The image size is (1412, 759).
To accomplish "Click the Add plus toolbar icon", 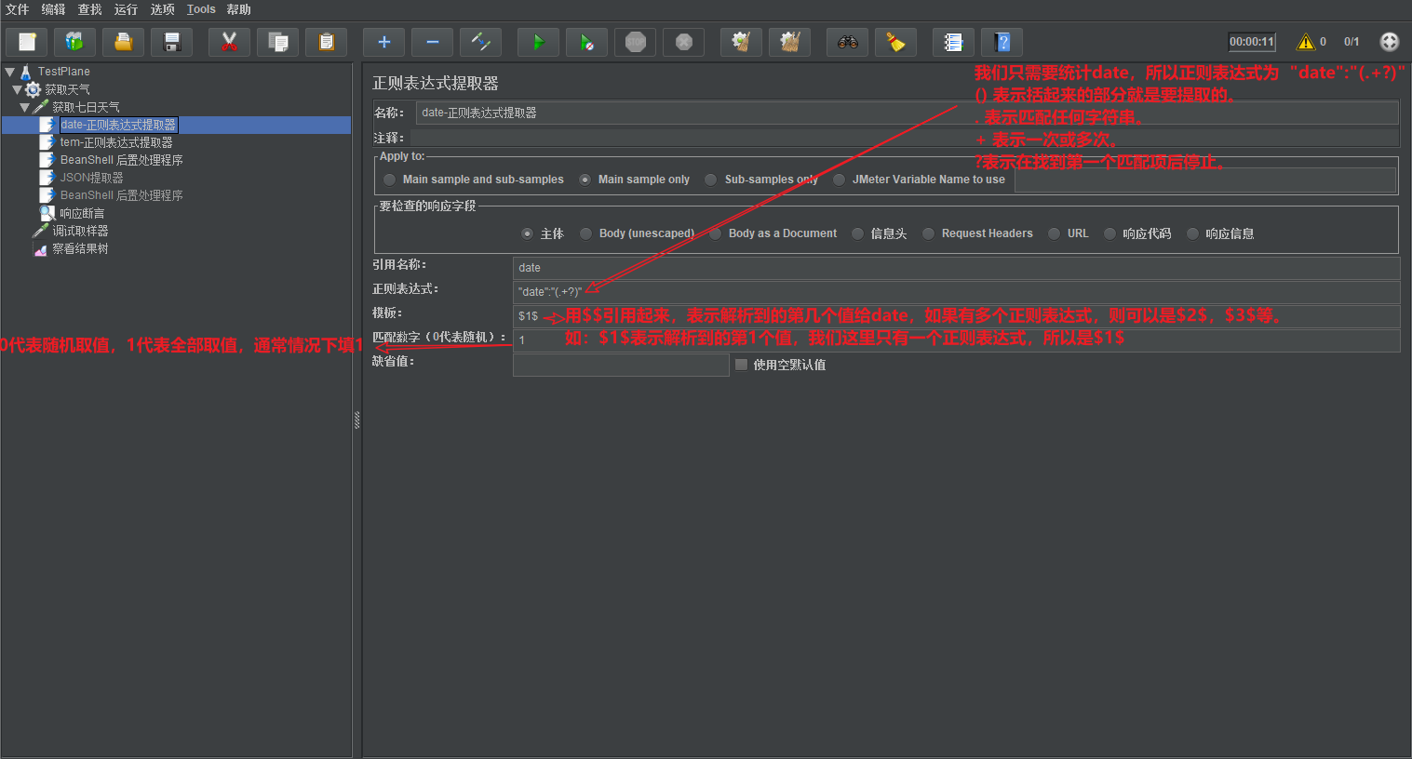I will [383, 42].
